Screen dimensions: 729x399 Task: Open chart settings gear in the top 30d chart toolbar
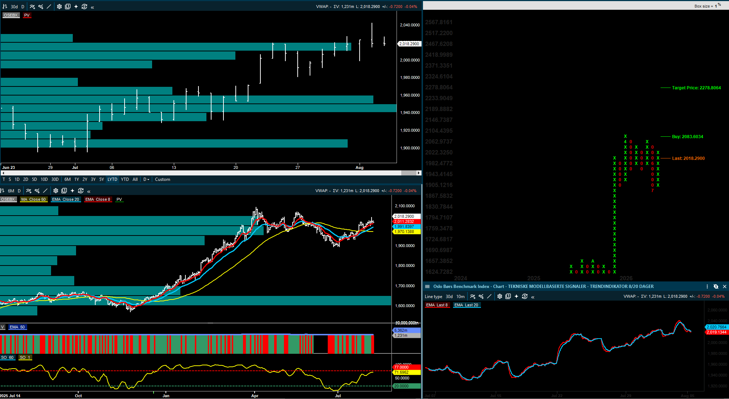click(59, 7)
